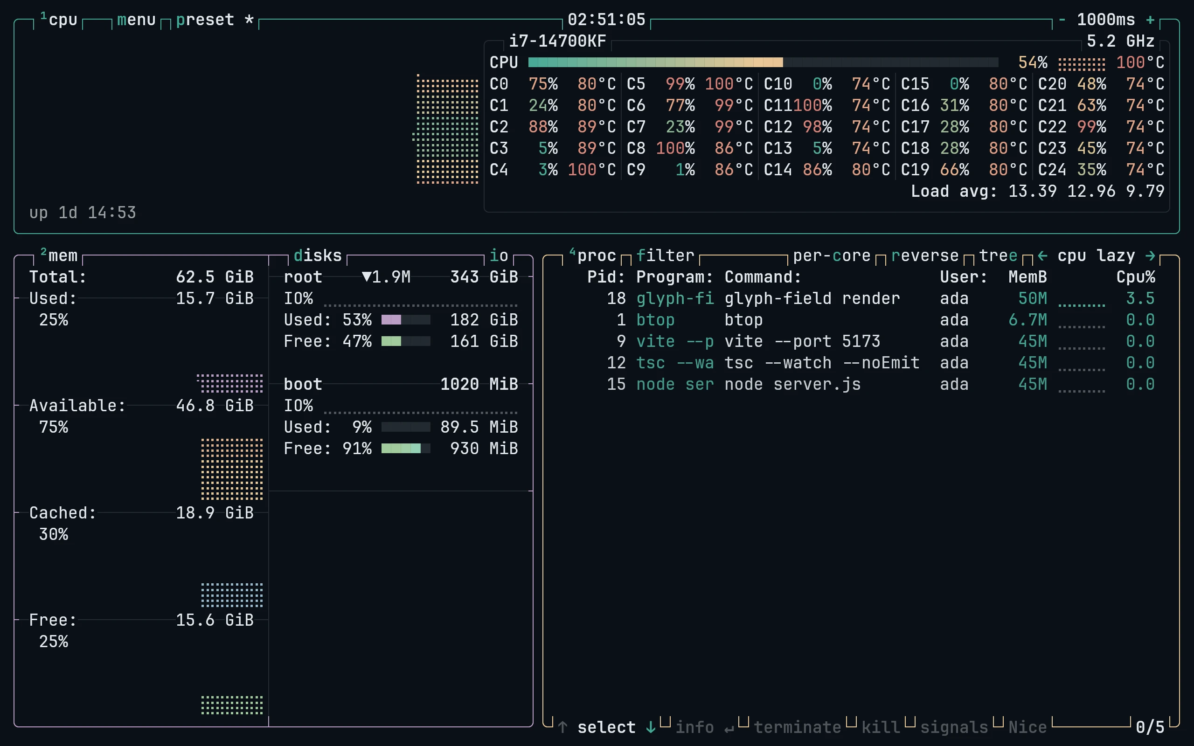Select next sort column with right arrow
1194x746 pixels.
[1150, 256]
